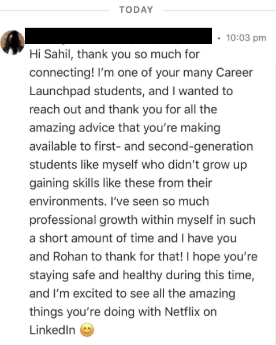This screenshot has width=276, height=345.
Task: Click the word professional in message
Action: click(x=63, y=220)
